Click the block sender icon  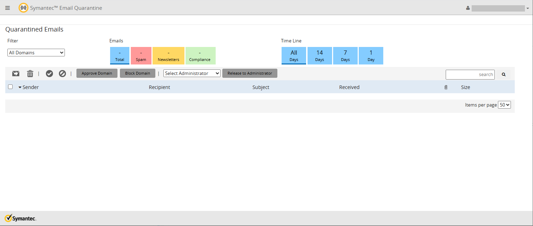(62, 74)
